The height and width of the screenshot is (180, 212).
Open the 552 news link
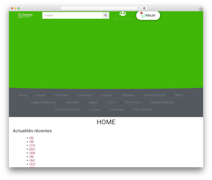click(x=31, y=138)
